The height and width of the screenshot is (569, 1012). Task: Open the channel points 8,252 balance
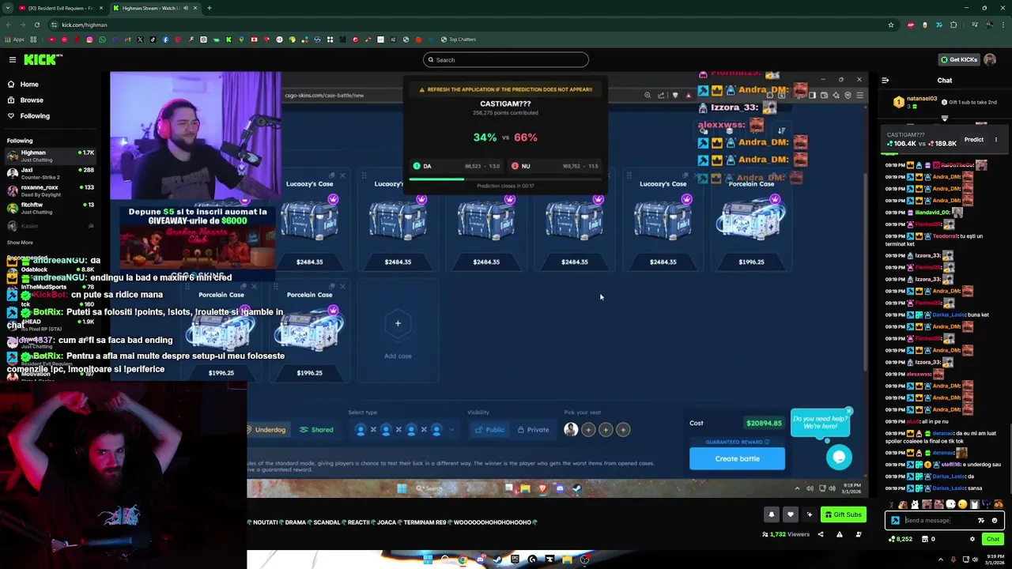pos(901,539)
